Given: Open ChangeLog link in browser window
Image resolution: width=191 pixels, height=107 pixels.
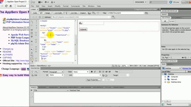Looking at the screenshot, I should pos(8,49).
